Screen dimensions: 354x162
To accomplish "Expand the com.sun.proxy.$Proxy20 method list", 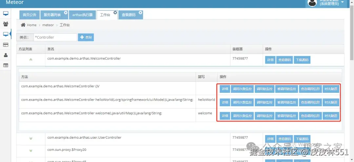I will tap(31, 151).
